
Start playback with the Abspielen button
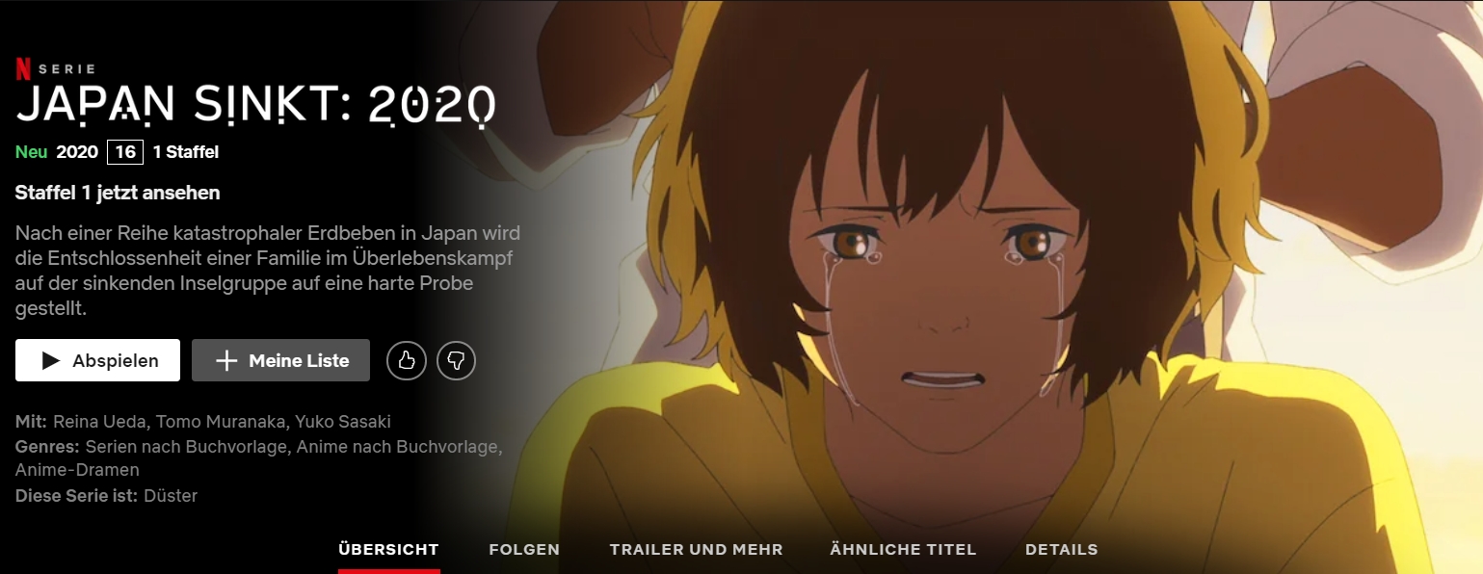(x=97, y=360)
